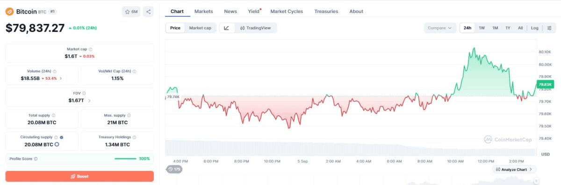Expand FDV details chevron
The height and width of the screenshot is (185, 561).
(x=89, y=100)
